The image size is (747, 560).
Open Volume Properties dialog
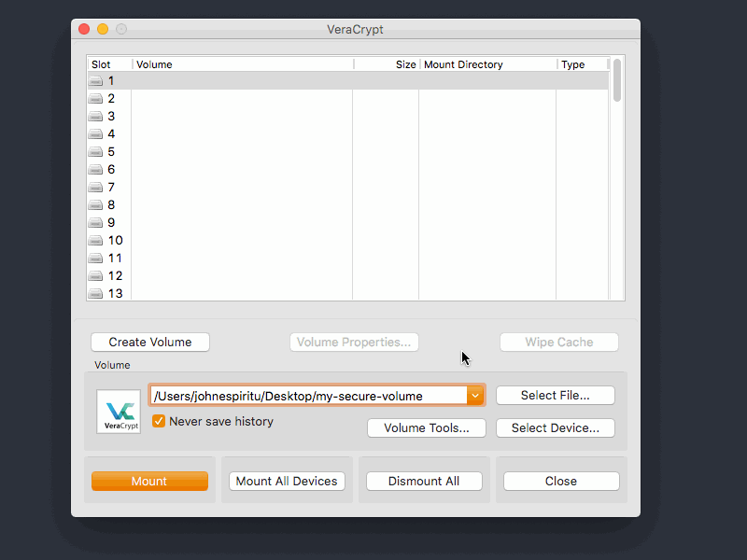coord(354,342)
